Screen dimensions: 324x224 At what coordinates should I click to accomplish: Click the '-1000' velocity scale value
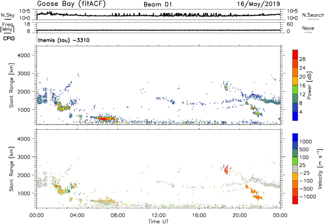tap(308, 197)
